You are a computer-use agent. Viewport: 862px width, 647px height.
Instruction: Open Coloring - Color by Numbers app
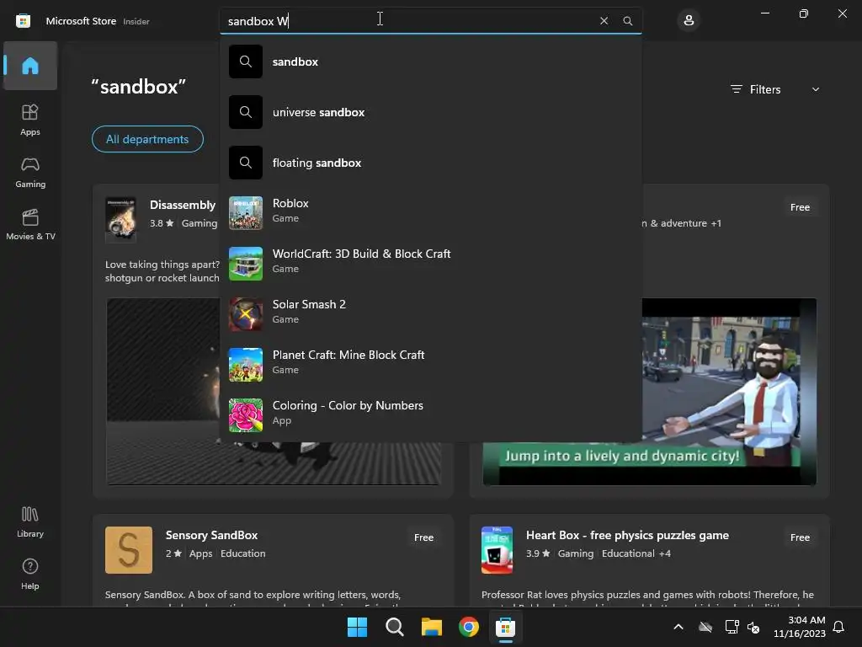coord(430,414)
